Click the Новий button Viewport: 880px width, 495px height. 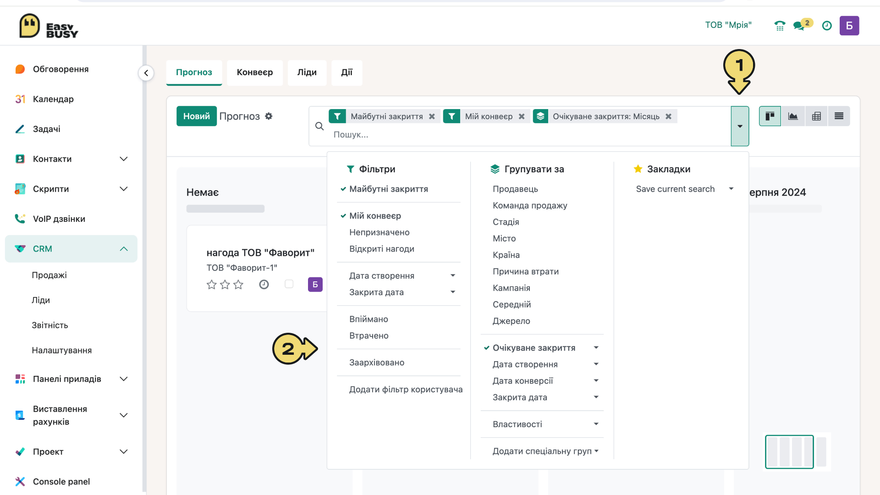click(197, 116)
